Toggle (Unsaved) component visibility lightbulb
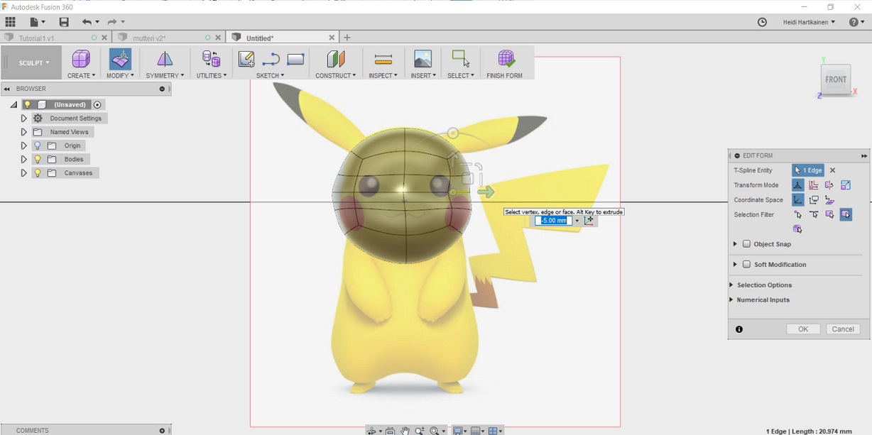This screenshot has width=872, height=435. pos(28,104)
